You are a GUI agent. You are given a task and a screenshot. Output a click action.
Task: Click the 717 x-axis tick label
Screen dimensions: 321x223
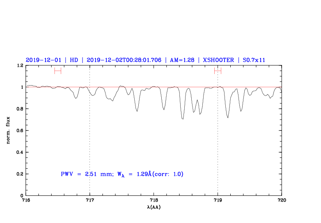pos(90,200)
